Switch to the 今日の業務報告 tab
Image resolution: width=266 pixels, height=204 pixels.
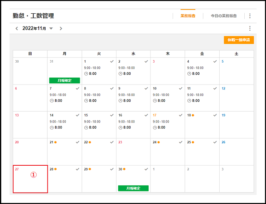(x=224, y=16)
